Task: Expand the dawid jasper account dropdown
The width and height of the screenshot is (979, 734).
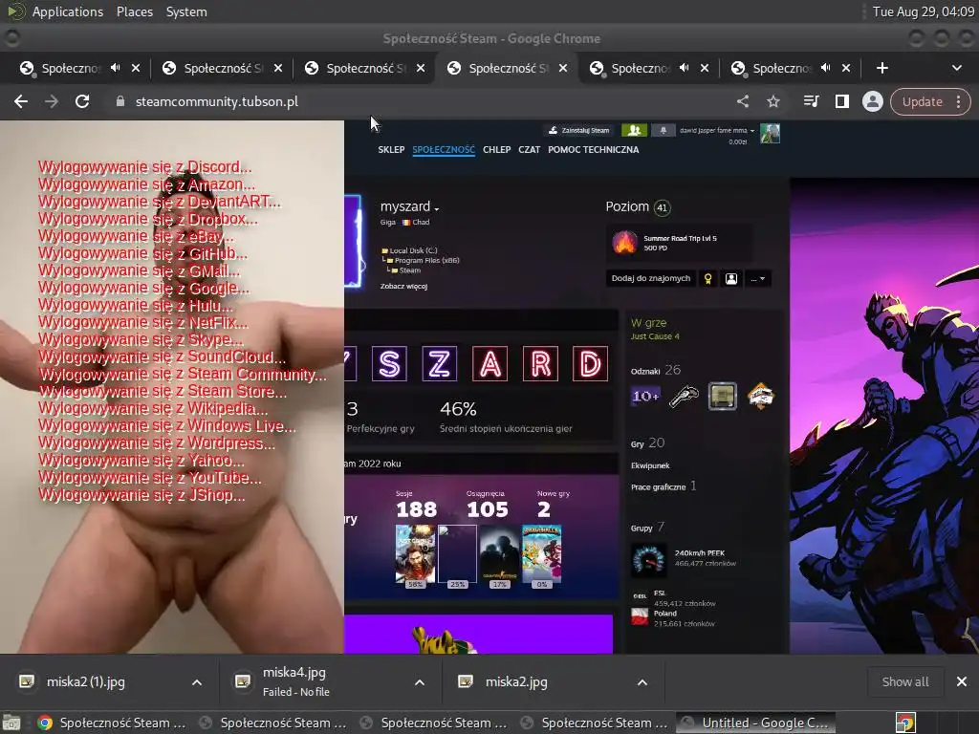Action: (717, 130)
